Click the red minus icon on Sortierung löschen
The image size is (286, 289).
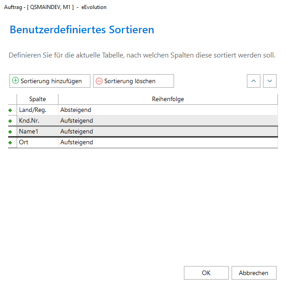click(x=99, y=81)
